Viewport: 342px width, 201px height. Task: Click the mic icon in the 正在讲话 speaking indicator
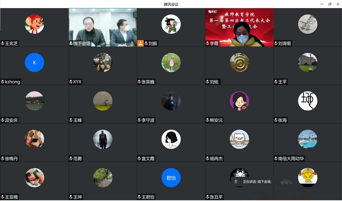coord(236,182)
